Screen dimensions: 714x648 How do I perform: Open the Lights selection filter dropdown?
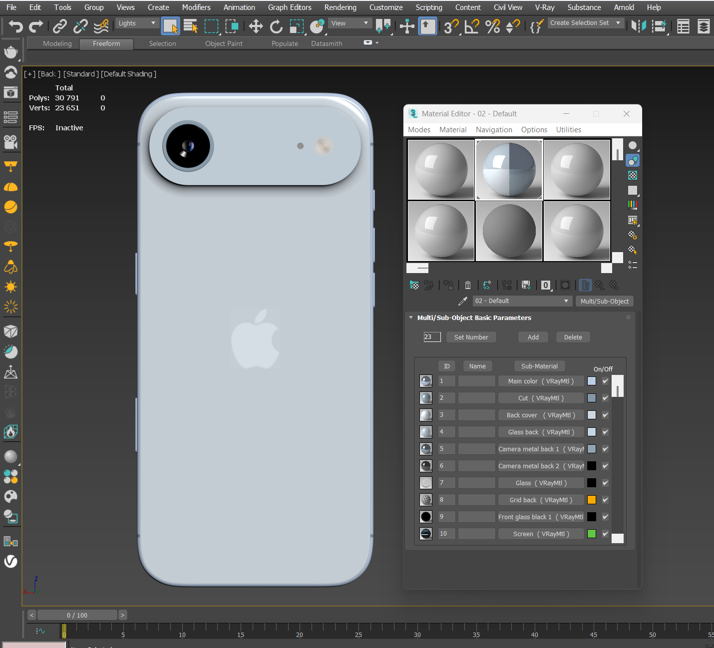pyautogui.click(x=137, y=23)
